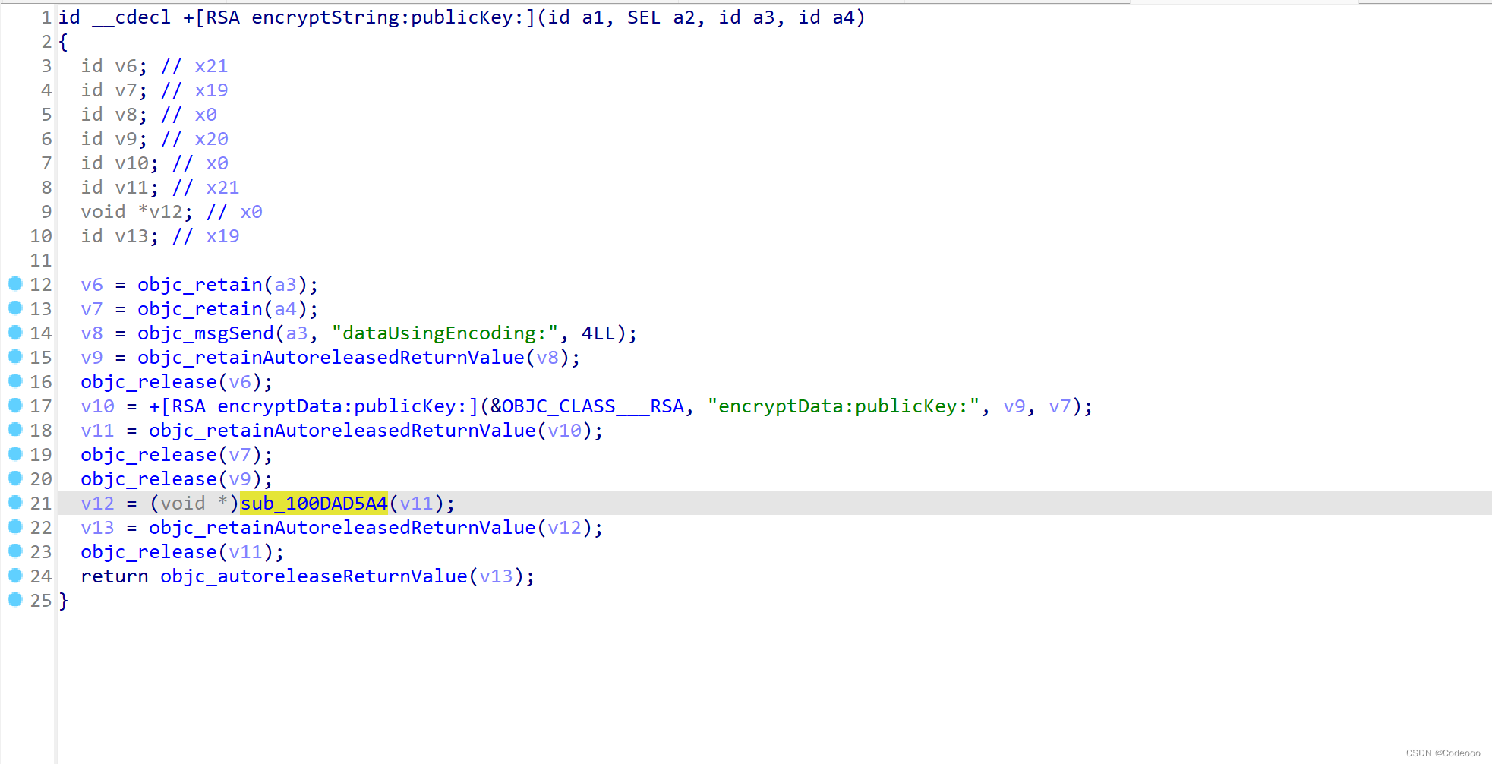
Task: Toggle breakpoint dot on line 25
Action: (x=15, y=600)
